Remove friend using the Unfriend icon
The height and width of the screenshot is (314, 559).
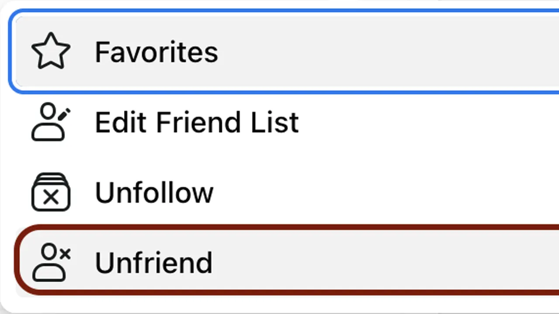[x=51, y=262]
